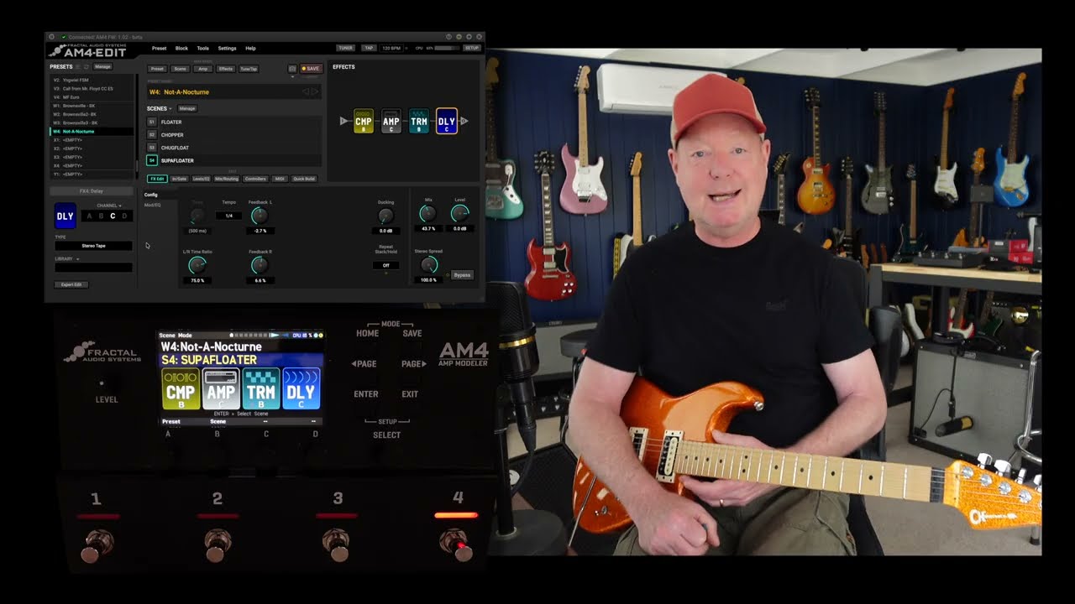Click the TRM block on the AM4 display
Image resolution: width=1075 pixels, height=604 pixels.
point(261,388)
